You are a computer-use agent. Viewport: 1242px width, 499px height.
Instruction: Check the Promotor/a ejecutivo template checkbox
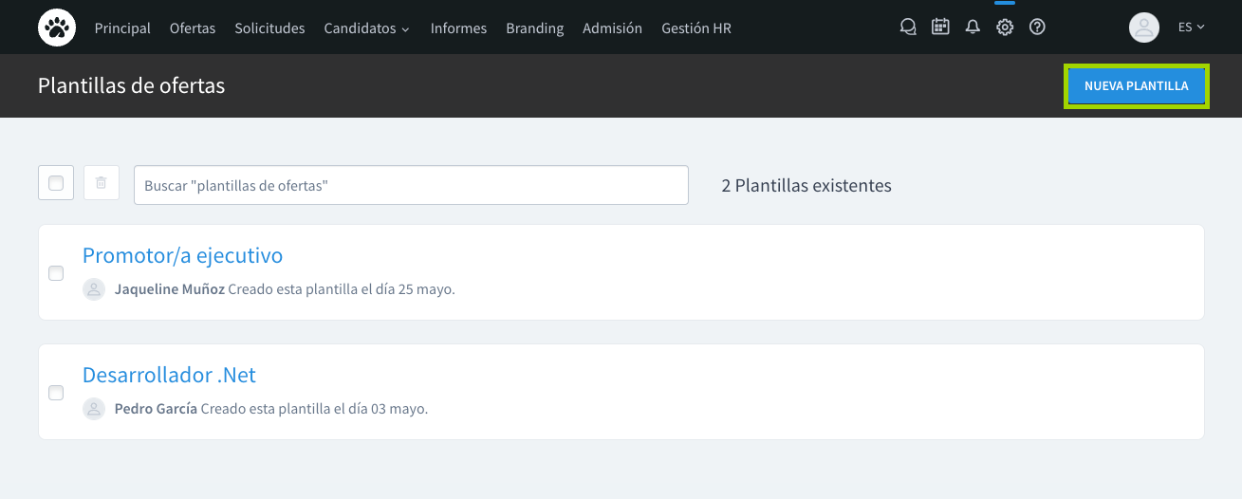click(56, 273)
